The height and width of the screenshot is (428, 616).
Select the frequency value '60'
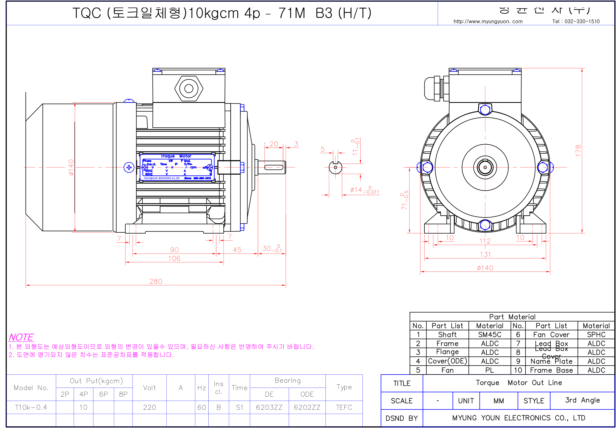(x=202, y=407)
